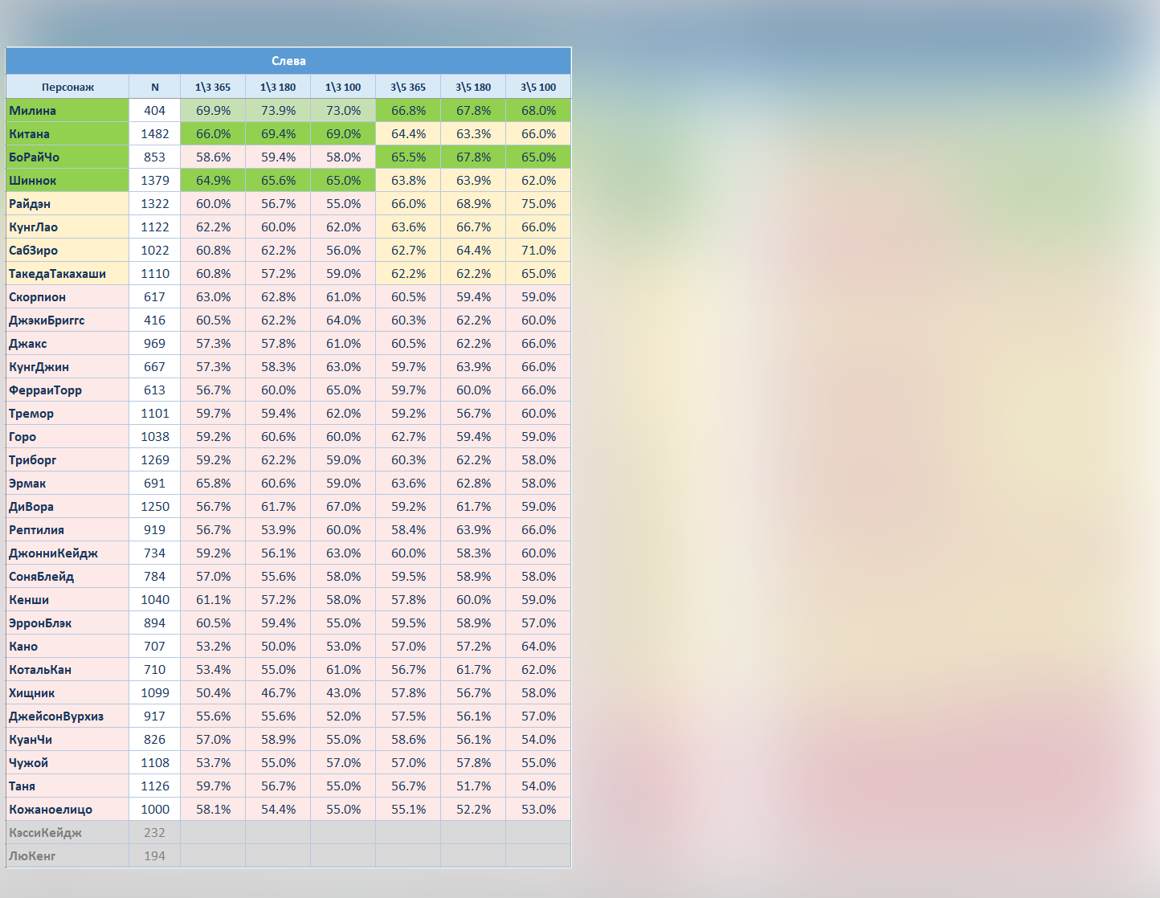Select the 'Кенши' character cell
Screen dimensions: 1160x898
point(67,600)
